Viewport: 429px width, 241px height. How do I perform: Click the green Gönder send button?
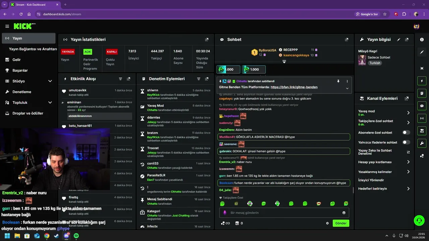pos(341,223)
